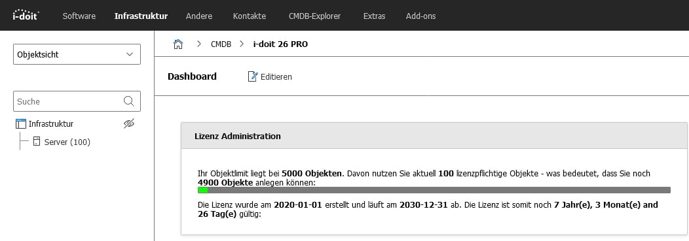Open the Software menu
The height and width of the screenshot is (241, 689).
79,16
